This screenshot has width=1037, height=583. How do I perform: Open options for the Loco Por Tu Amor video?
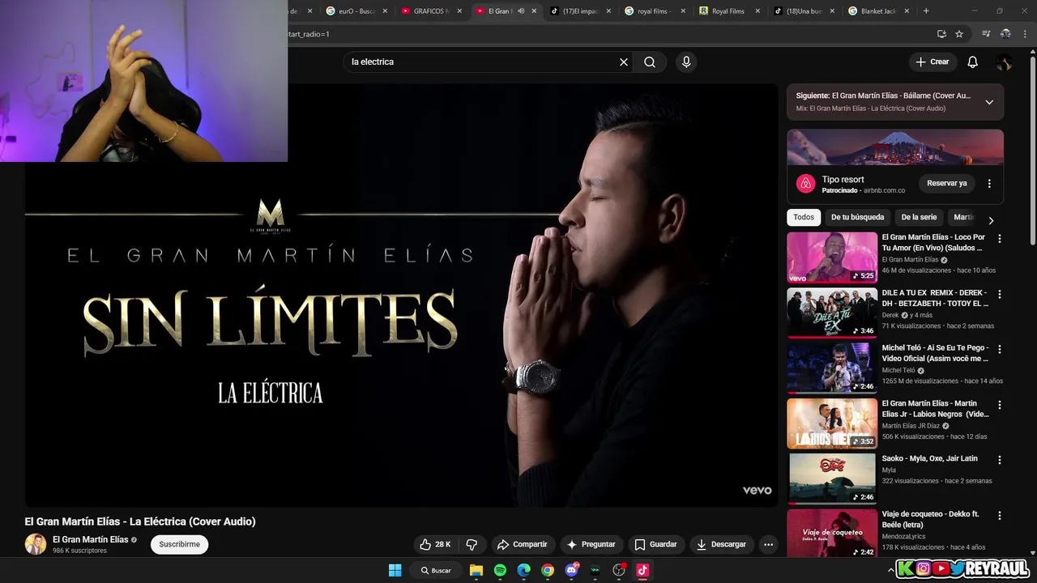coord(999,239)
